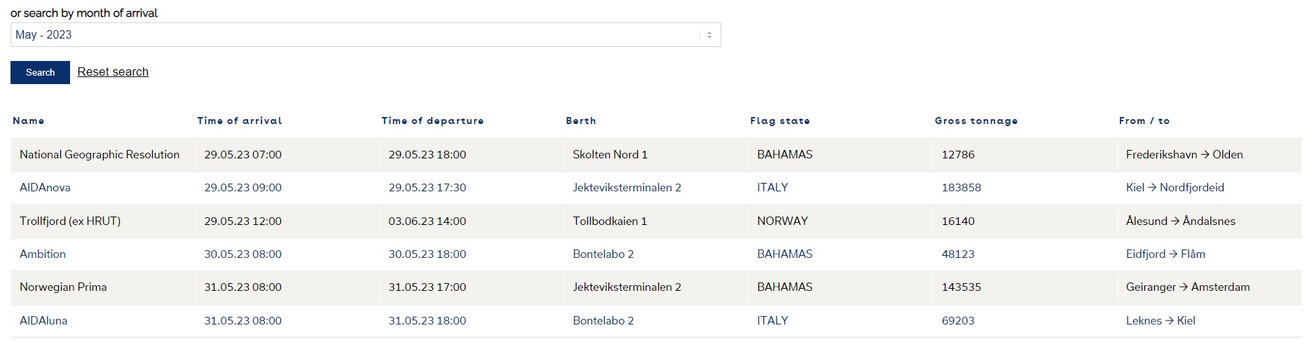Click the Time of departure header

(x=432, y=121)
